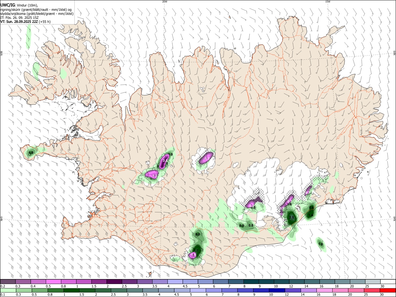Pick lower legend dark blue swatch between 10 and 12

277,290
